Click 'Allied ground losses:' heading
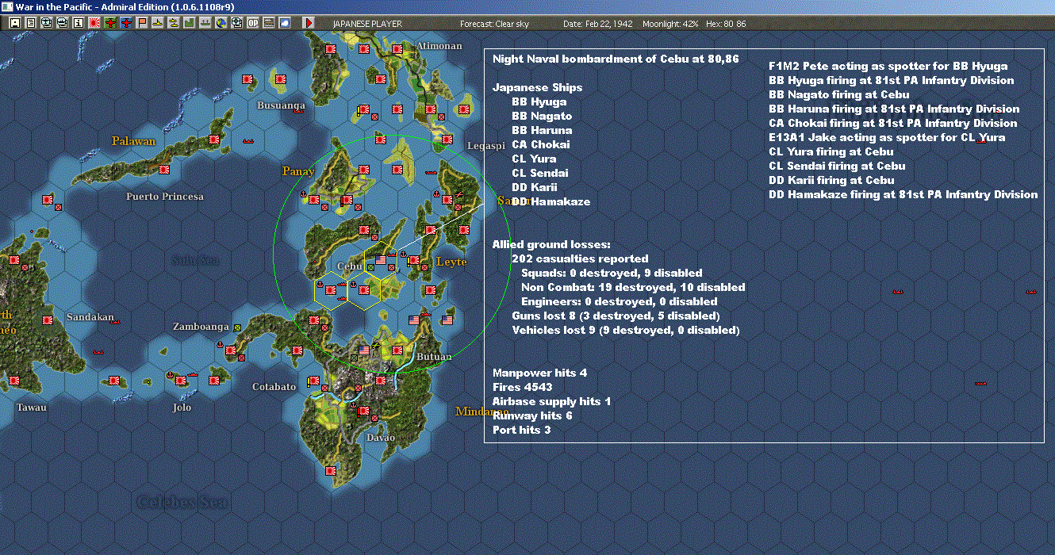The image size is (1055, 555). [551, 244]
